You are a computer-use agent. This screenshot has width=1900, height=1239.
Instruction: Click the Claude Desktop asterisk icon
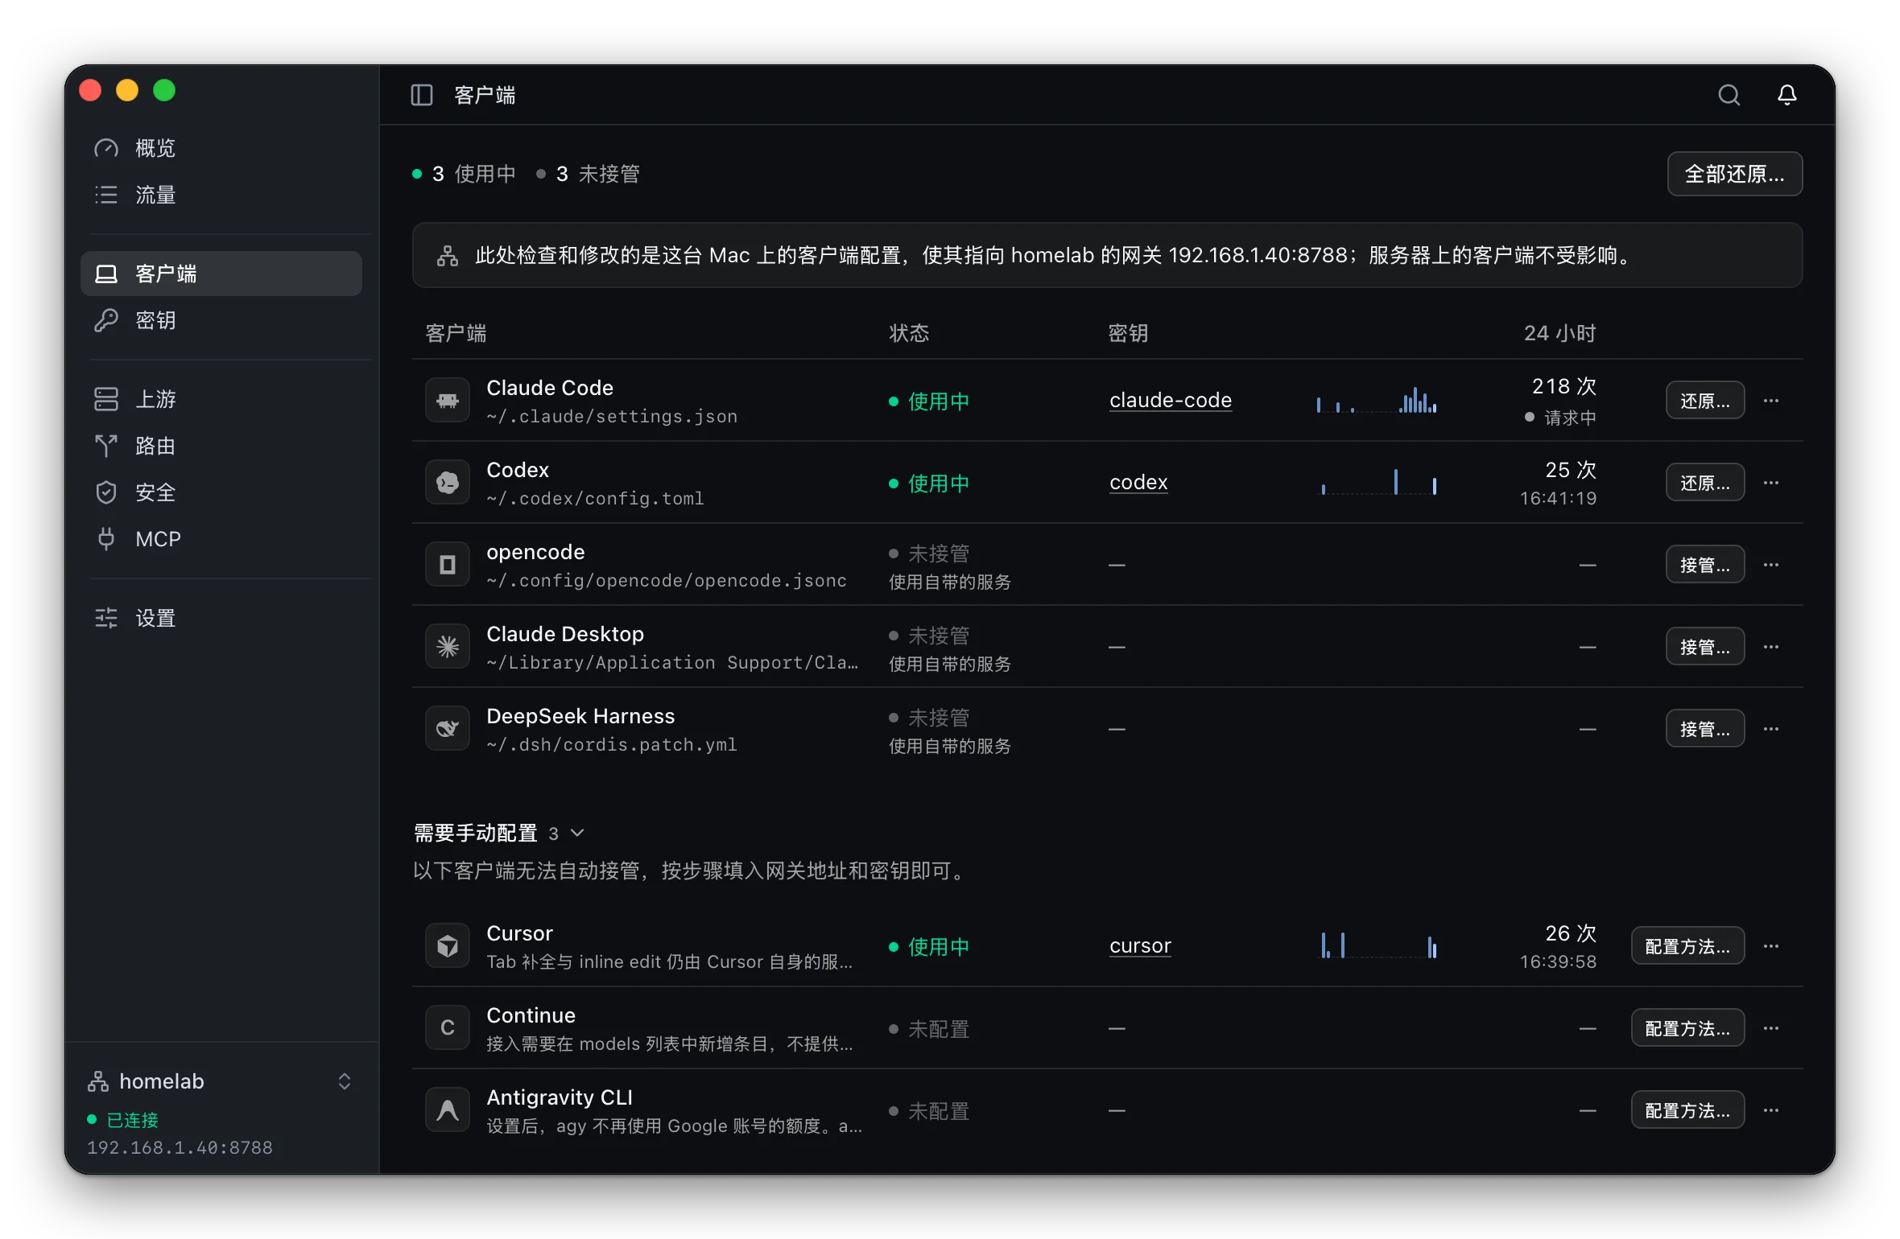pos(448,646)
